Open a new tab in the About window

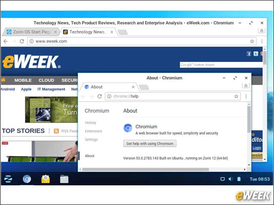[x=144, y=87]
